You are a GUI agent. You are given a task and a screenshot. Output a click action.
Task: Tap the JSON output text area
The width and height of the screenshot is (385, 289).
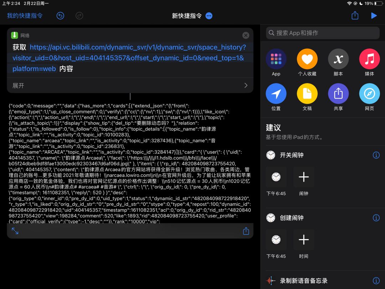130,163
